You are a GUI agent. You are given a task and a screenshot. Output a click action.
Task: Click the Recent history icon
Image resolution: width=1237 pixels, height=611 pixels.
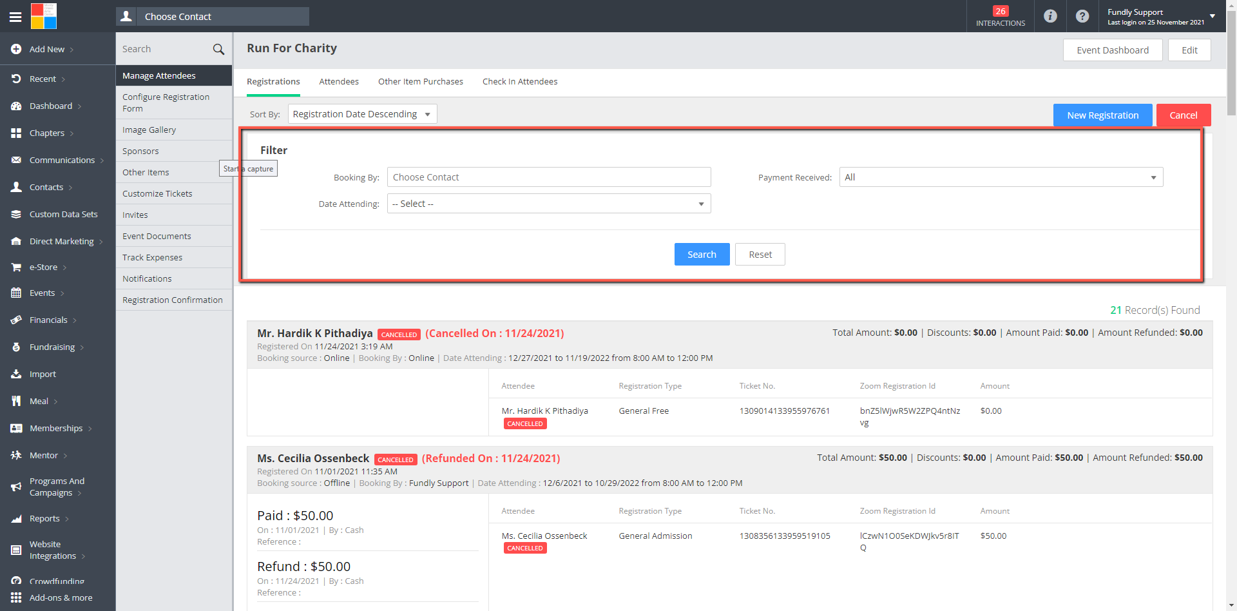[x=16, y=79]
